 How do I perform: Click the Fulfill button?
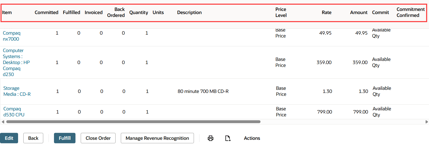point(65,138)
